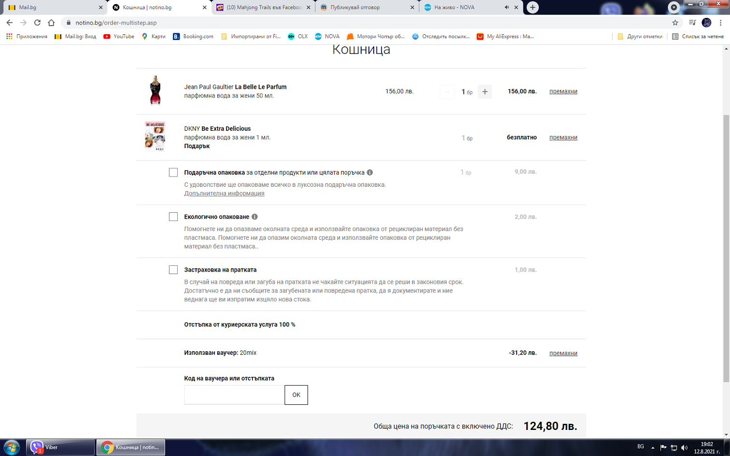Show info icon for Подаръчна опаковка
The height and width of the screenshot is (456, 730).
coord(370,172)
